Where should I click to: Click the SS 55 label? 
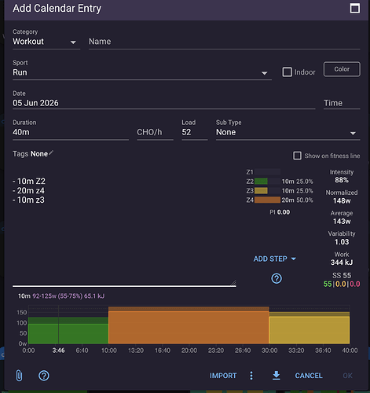click(x=342, y=276)
